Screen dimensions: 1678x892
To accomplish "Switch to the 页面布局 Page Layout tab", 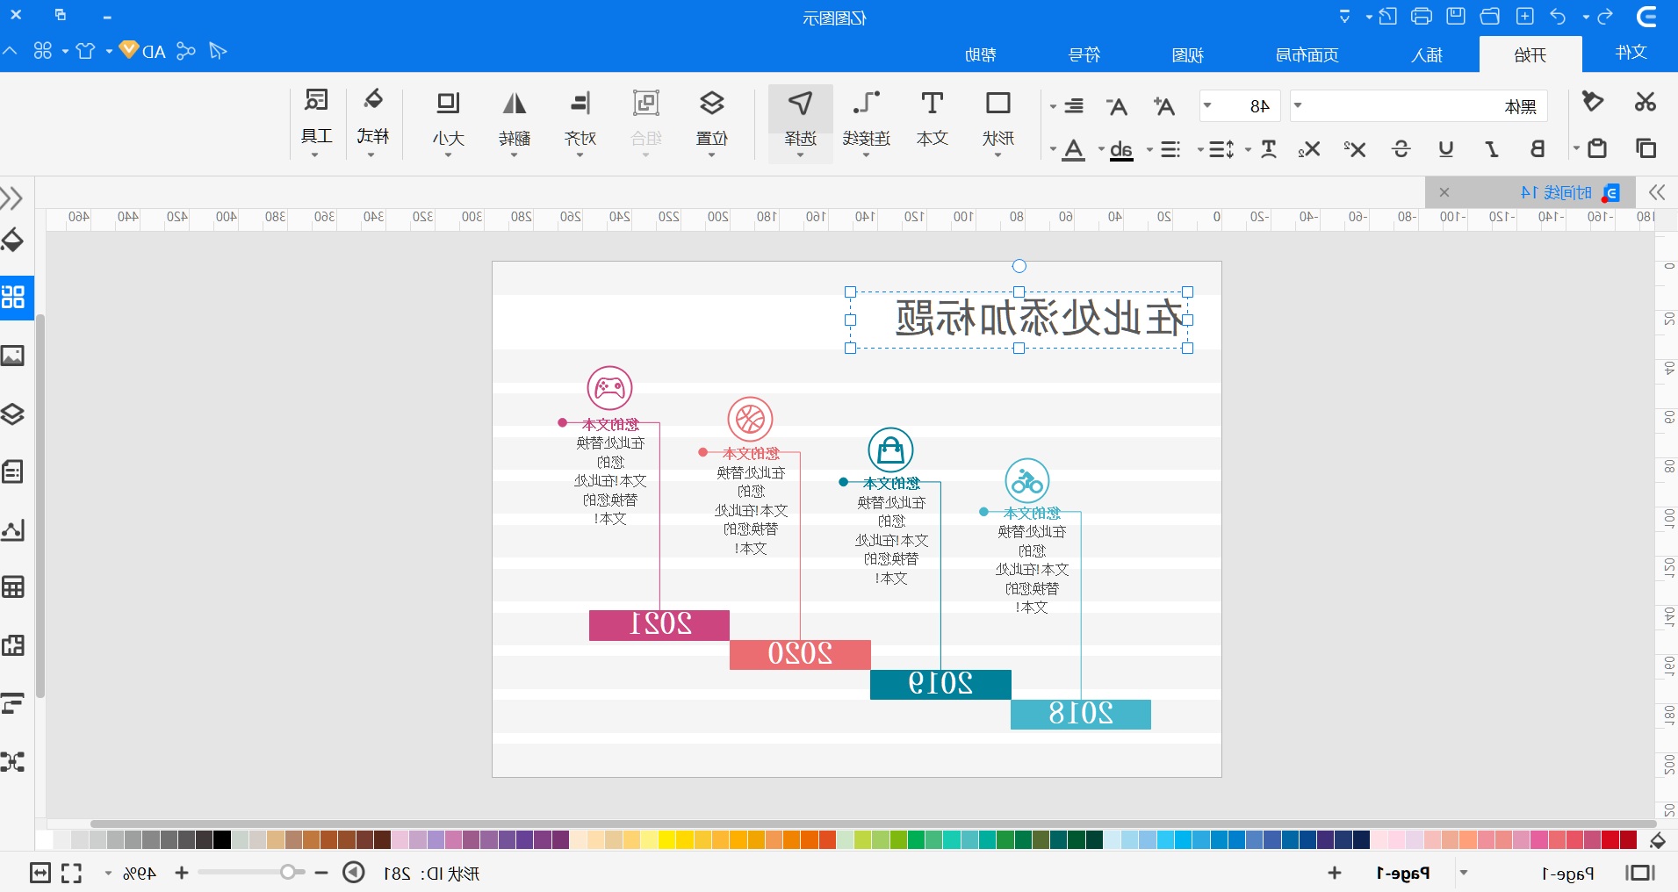I will [x=1307, y=55].
